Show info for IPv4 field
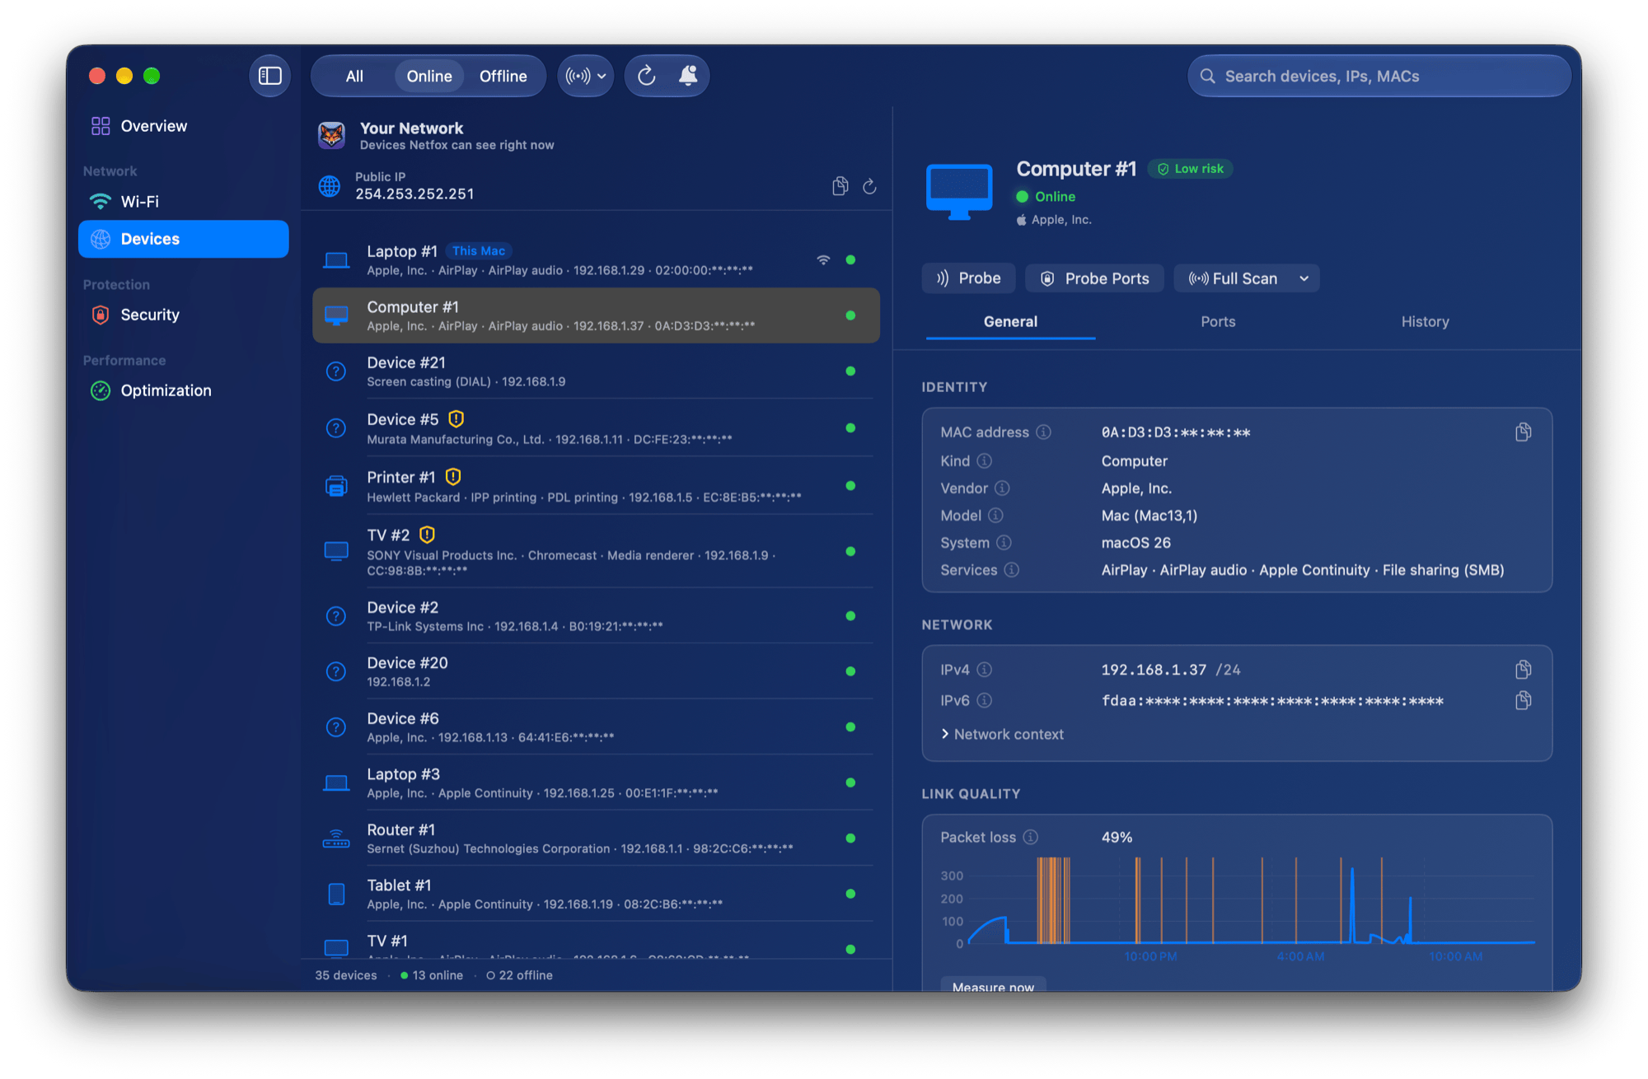Image resolution: width=1648 pixels, height=1079 pixels. tap(985, 670)
